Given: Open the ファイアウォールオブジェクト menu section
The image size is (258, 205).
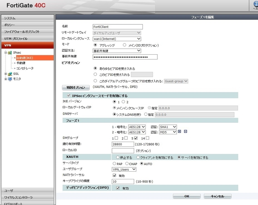Looking at the screenshot, I should tap(27, 32).
